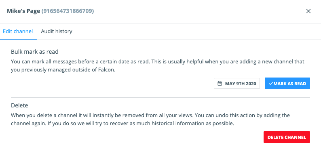
Task: Click the checkmark icon on Mark as read
Action: [x=271, y=84]
